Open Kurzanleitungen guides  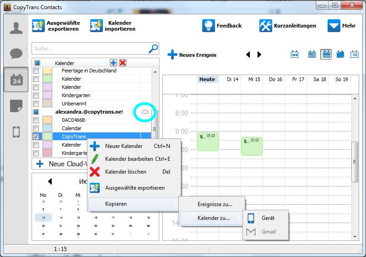(288, 26)
